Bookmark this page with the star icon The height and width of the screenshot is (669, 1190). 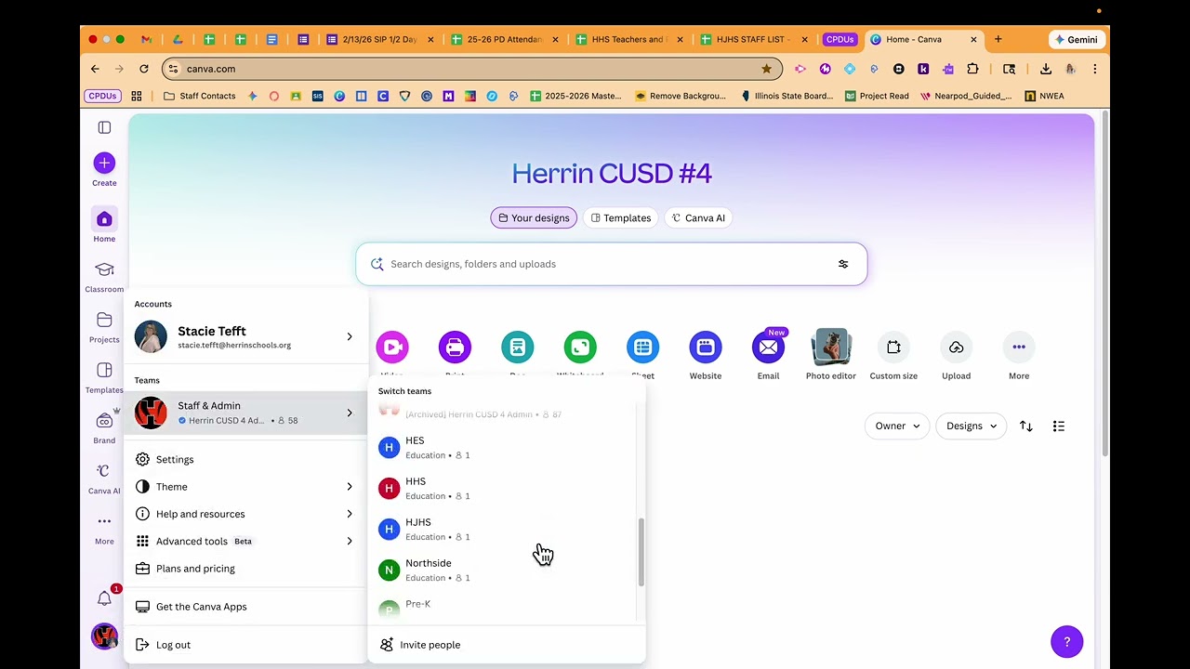coord(766,69)
